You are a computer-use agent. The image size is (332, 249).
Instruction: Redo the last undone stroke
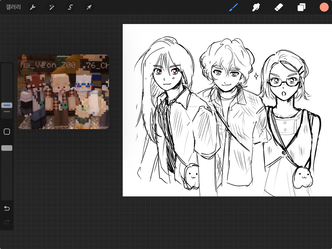pyautogui.click(x=7, y=222)
